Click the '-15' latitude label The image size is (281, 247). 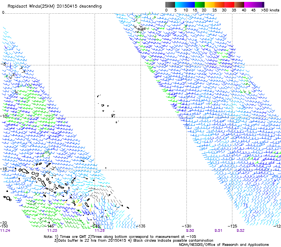pos(3,169)
